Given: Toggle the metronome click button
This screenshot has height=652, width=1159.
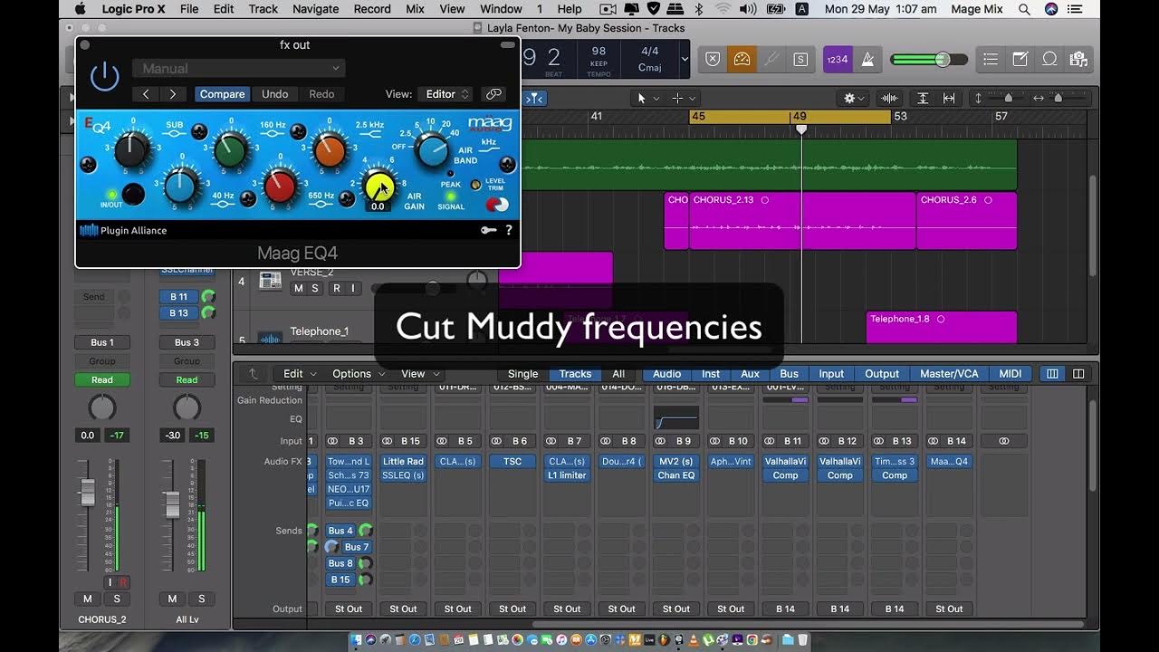Looking at the screenshot, I should tap(867, 59).
